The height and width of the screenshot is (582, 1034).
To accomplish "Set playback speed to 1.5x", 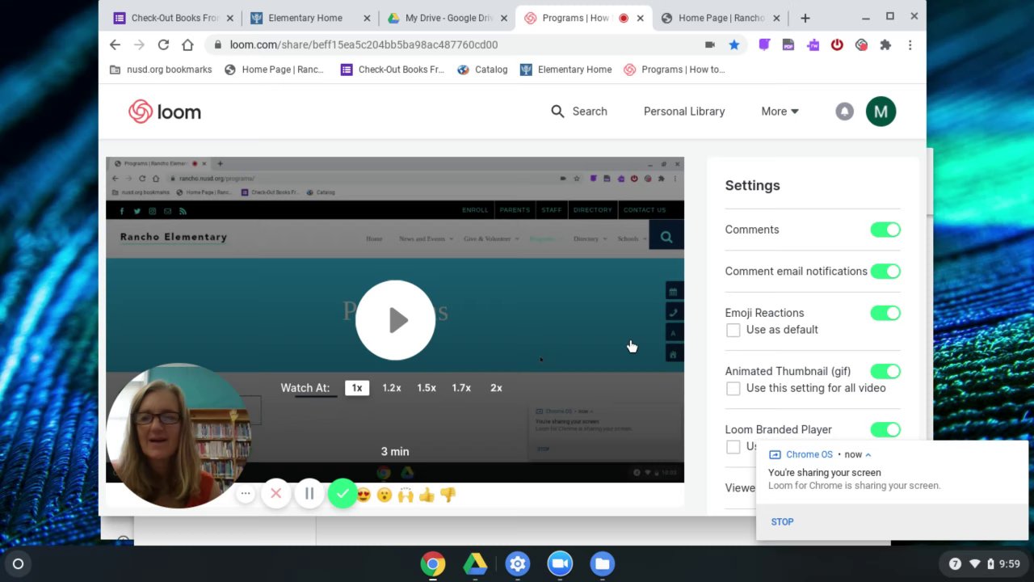I will 427,388.
